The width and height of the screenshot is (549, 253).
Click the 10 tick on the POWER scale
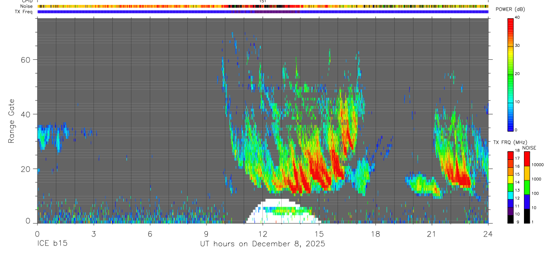click(x=517, y=102)
